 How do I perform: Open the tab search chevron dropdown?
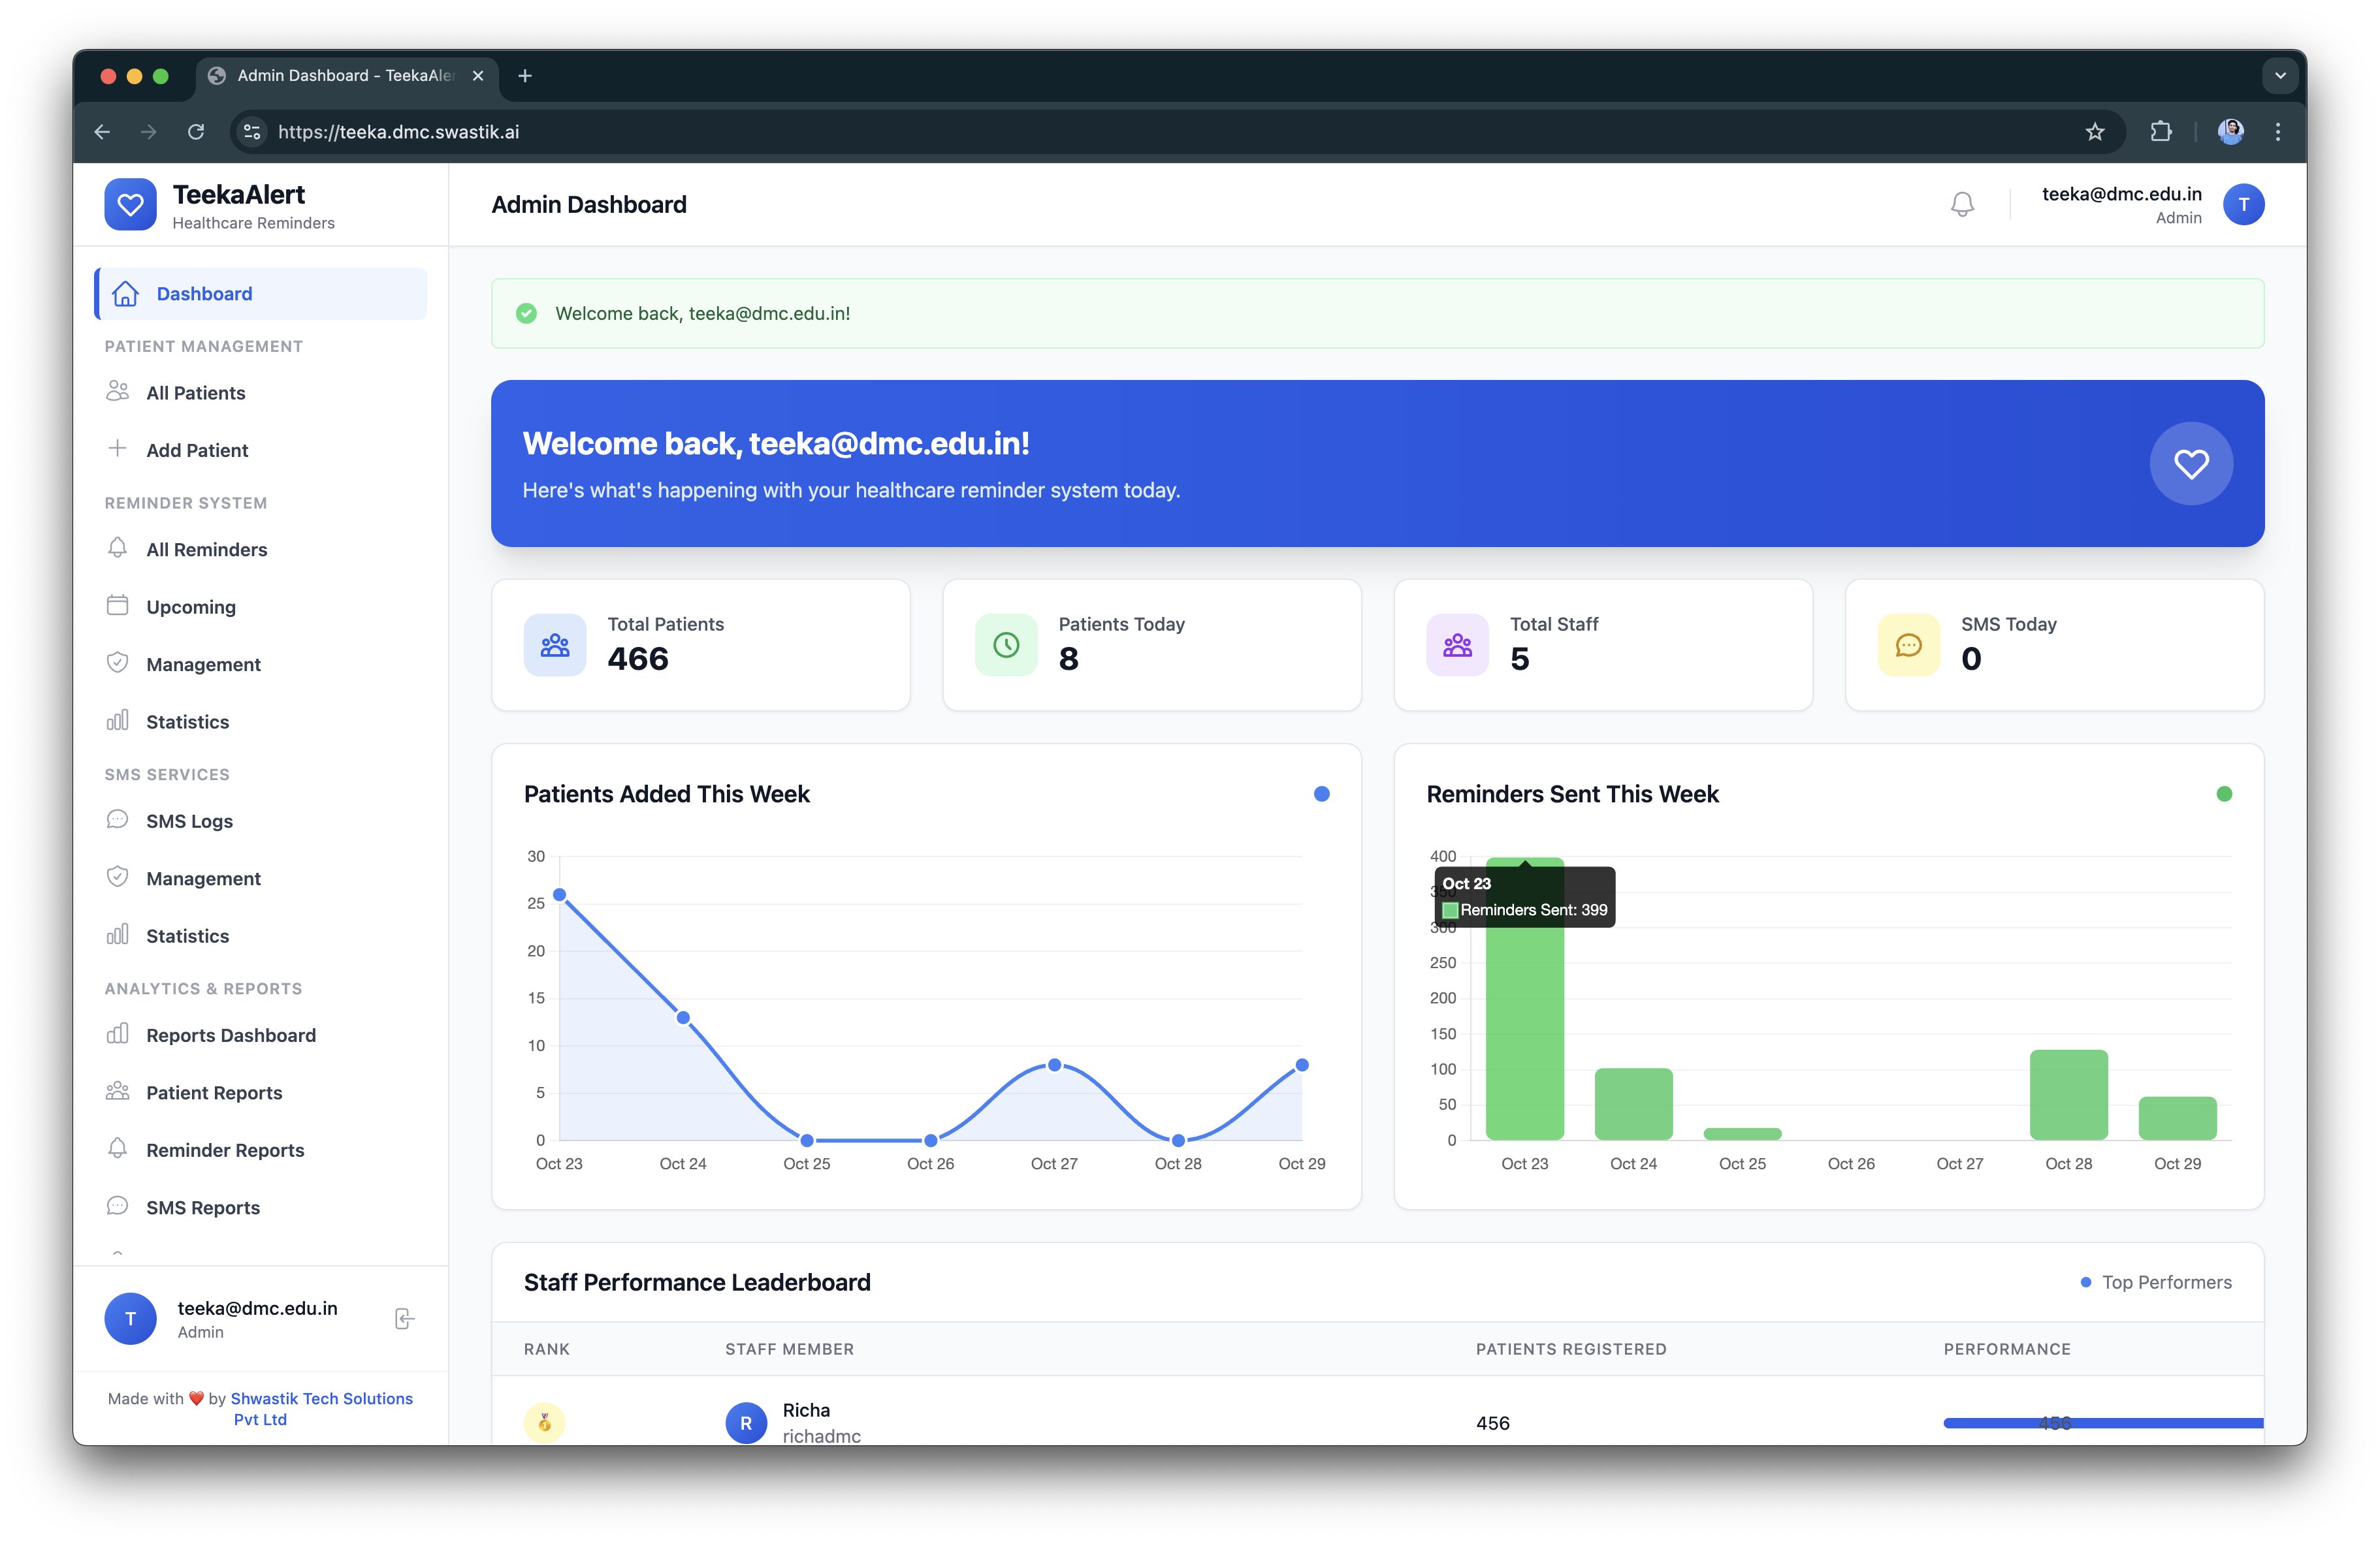[x=2280, y=76]
